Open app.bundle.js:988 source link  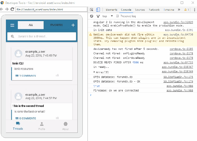pos(180,90)
